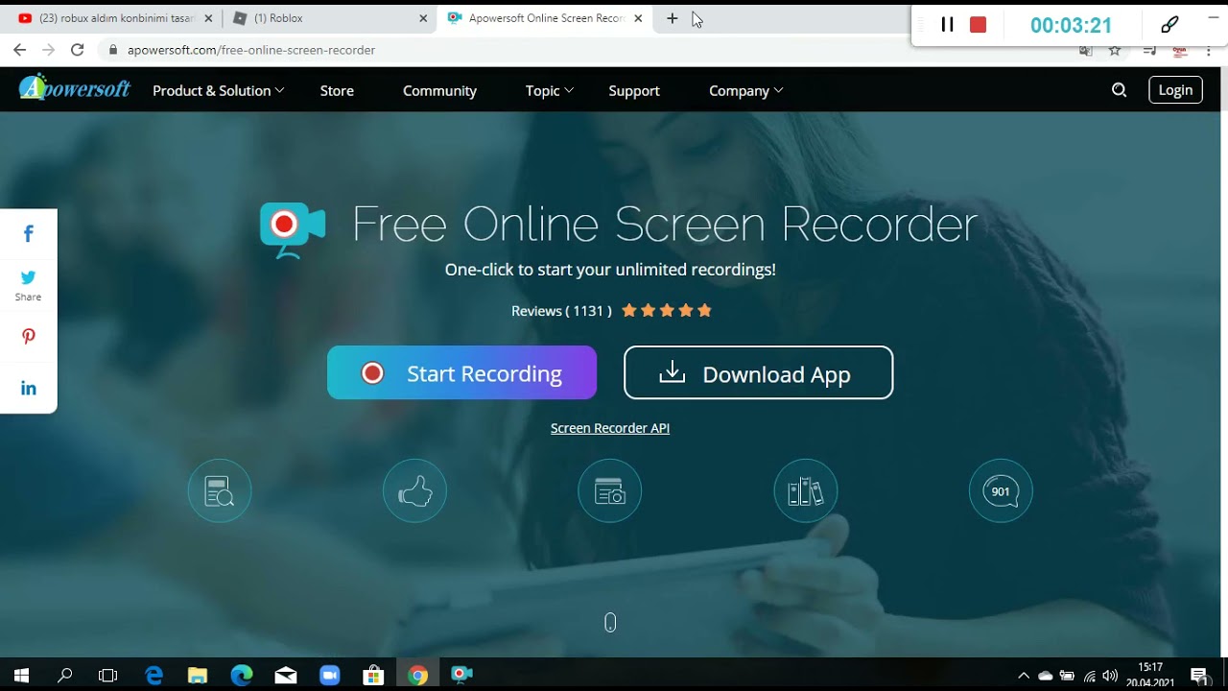Click the Download App button
Viewport: 1228px width, 691px height.
[x=758, y=373]
